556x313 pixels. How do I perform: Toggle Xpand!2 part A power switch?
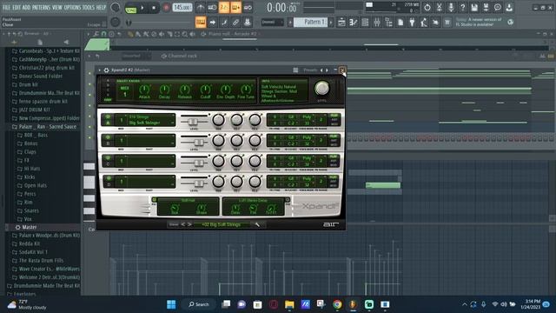tap(108, 117)
